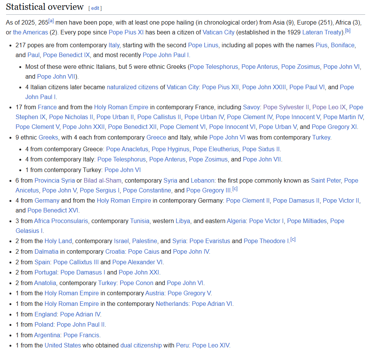The height and width of the screenshot is (355, 372).
Task: Open the Pope Linus link
Action: coord(203,45)
